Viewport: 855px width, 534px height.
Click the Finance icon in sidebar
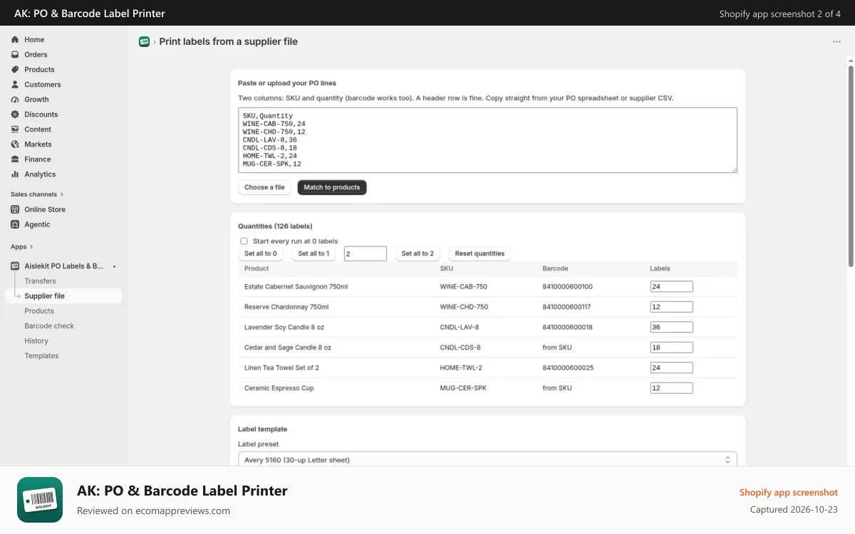tap(15, 159)
